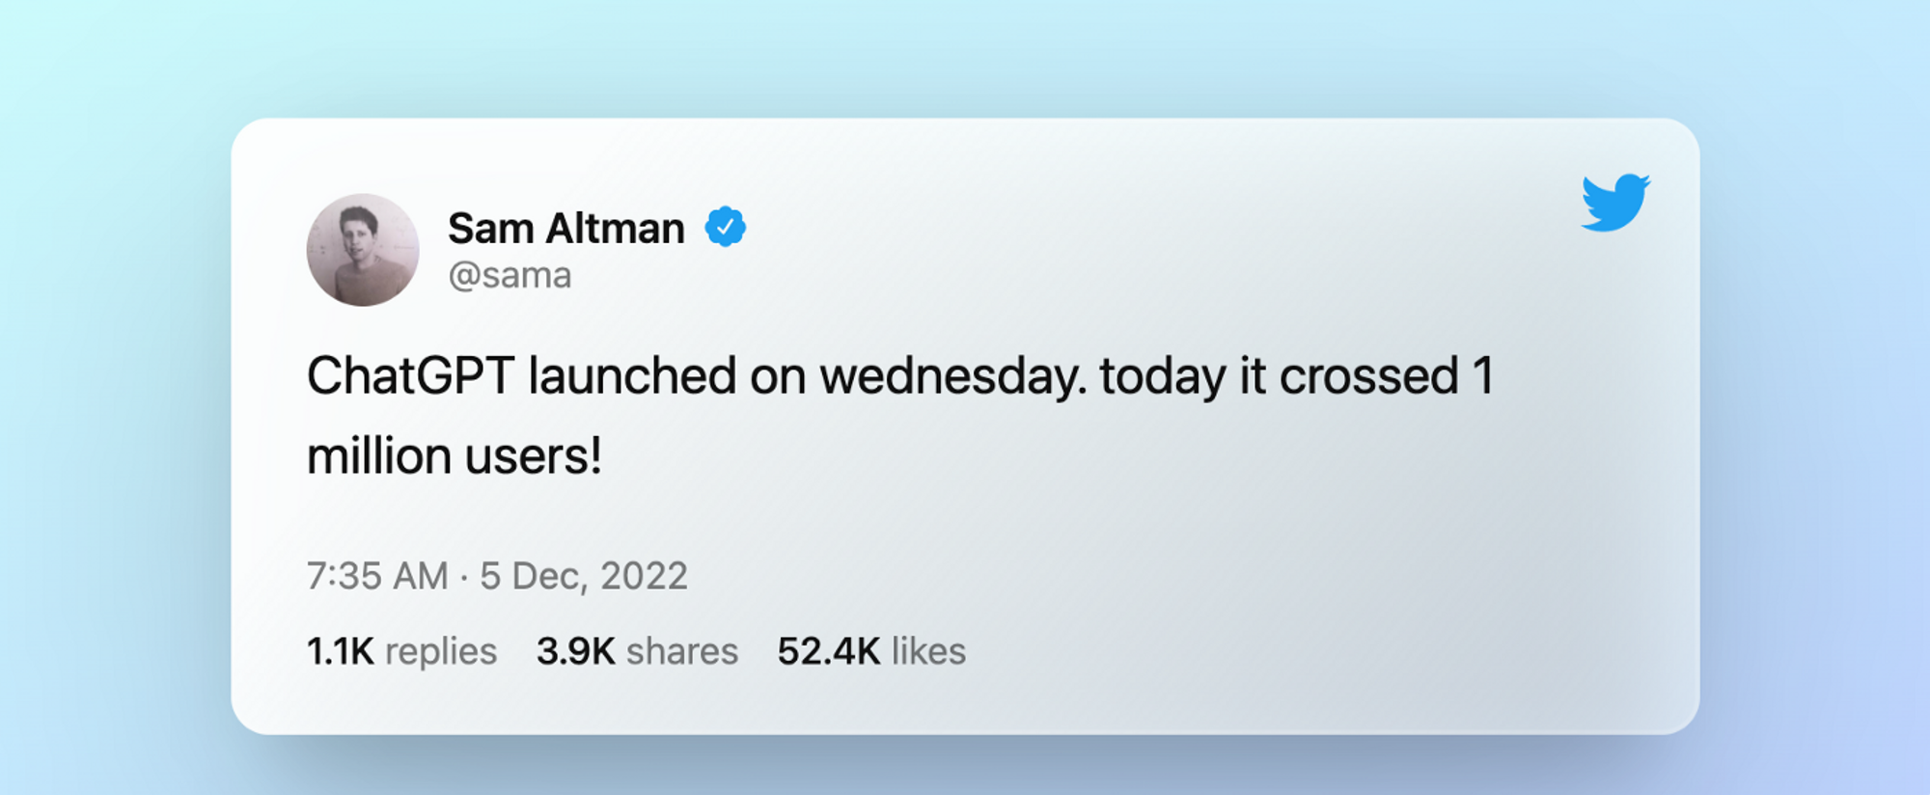Click the 7:35 AM timestamp

(377, 576)
